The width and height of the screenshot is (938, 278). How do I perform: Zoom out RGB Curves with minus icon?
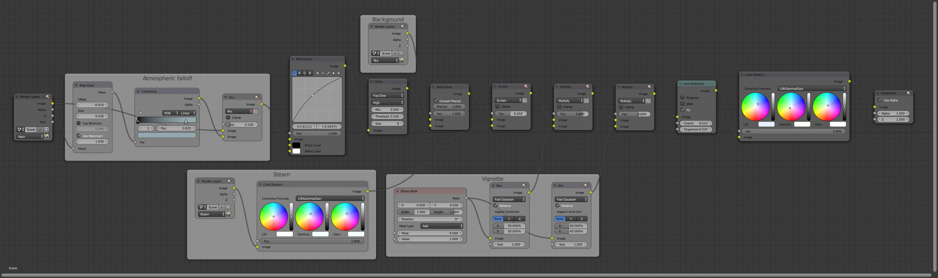[x=323, y=73]
